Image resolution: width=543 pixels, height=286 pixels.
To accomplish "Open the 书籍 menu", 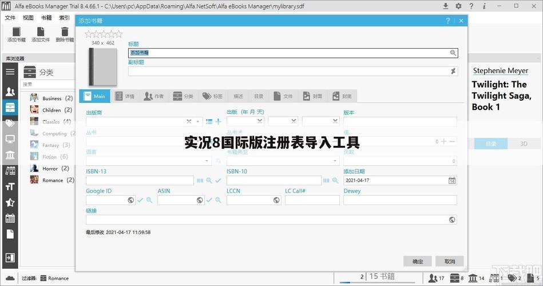I will 46,18.
